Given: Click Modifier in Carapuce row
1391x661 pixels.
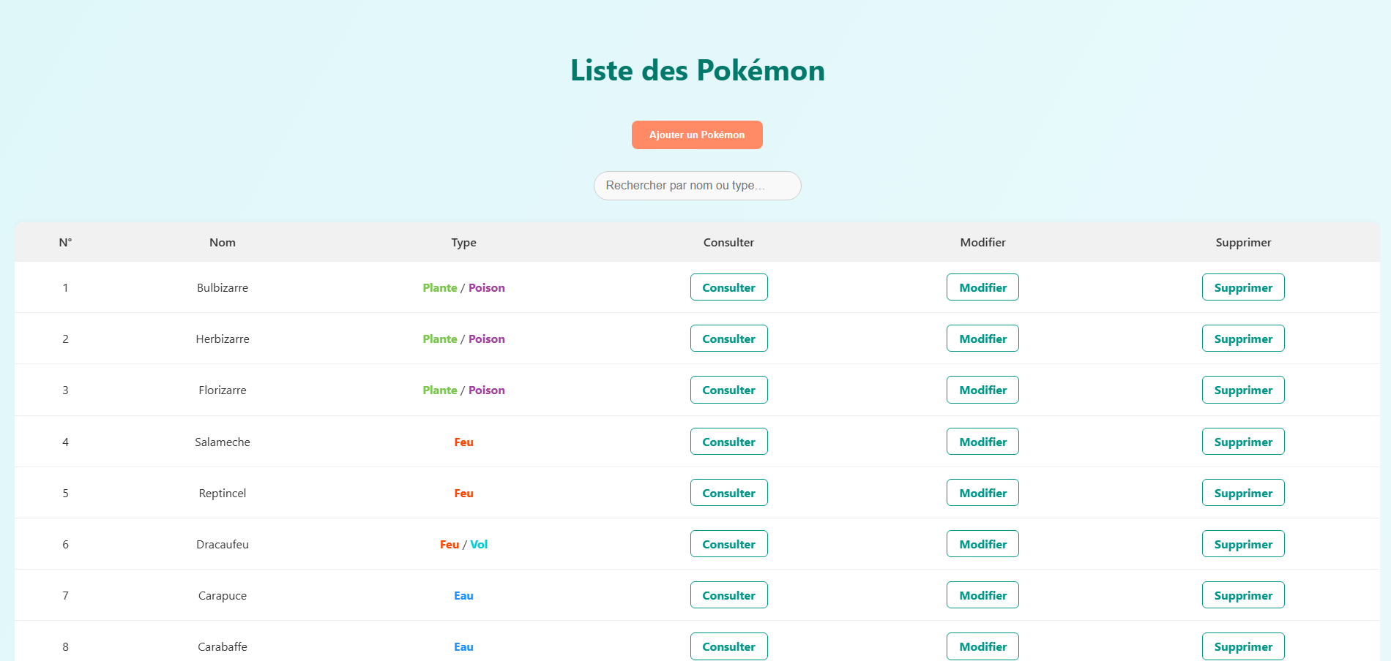Looking at the screenshot, I should pyautogui.click(x=982, y=595).
